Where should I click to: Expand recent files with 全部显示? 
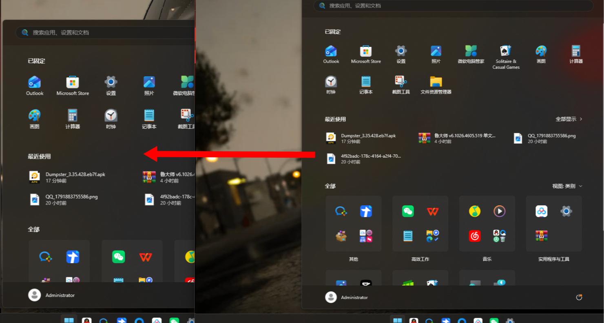tap(569, 119)
